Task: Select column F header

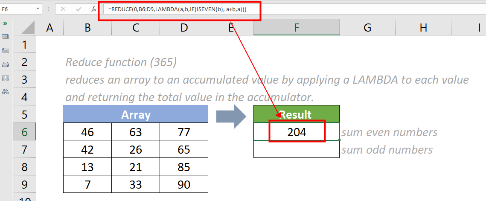Action: click(x=296, y=28)
